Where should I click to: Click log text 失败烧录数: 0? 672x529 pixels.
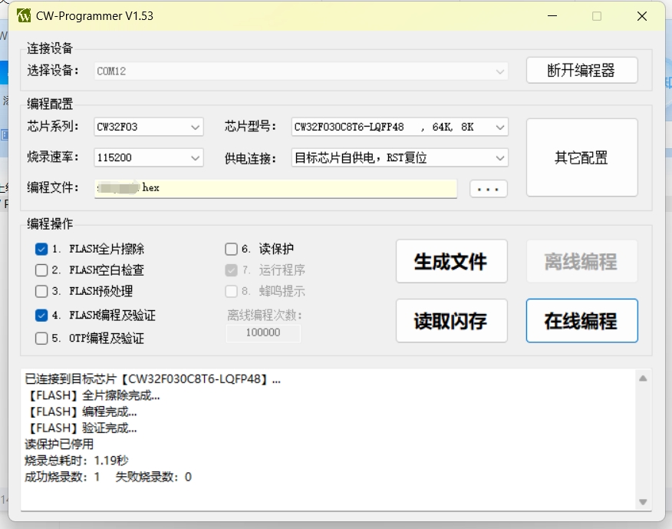pyautogui.click(x=153, y=477)
